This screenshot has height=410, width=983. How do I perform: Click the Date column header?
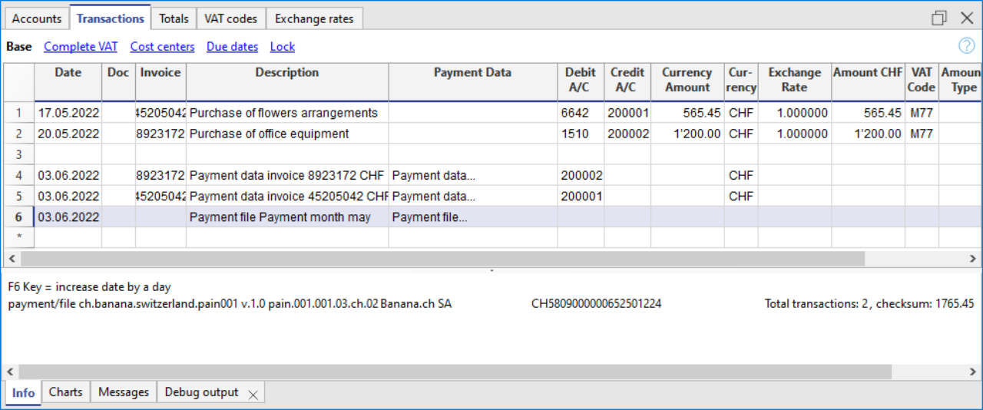68,81
